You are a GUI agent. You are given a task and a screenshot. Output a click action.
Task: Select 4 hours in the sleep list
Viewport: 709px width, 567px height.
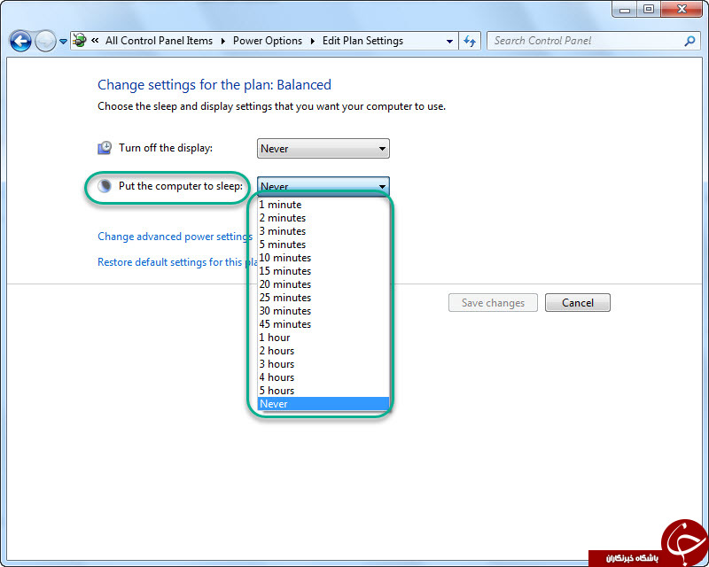[x=323, y=377]
